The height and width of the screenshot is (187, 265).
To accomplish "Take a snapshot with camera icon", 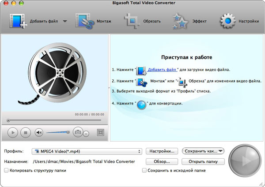I will 78,132.
